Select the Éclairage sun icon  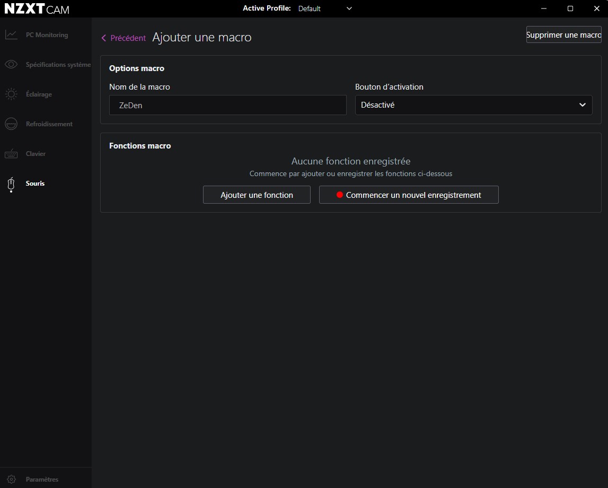pyautogui.click(x=11, y=94)
